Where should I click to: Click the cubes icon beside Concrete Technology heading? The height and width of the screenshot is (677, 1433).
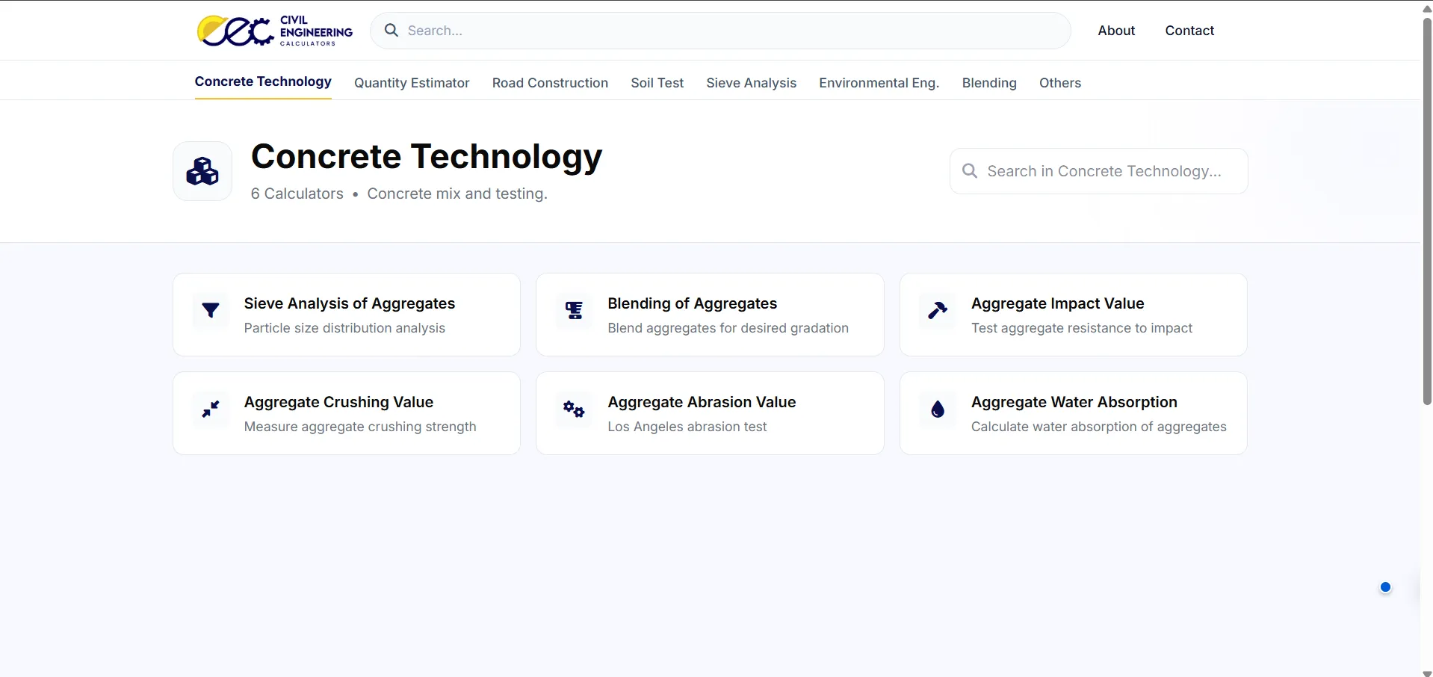[x=202, y=171]
